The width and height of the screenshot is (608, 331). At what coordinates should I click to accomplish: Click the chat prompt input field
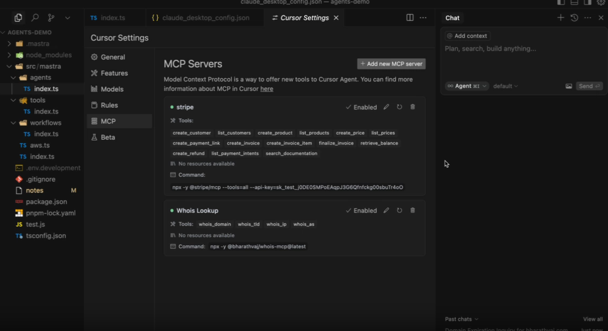point(520,49)
